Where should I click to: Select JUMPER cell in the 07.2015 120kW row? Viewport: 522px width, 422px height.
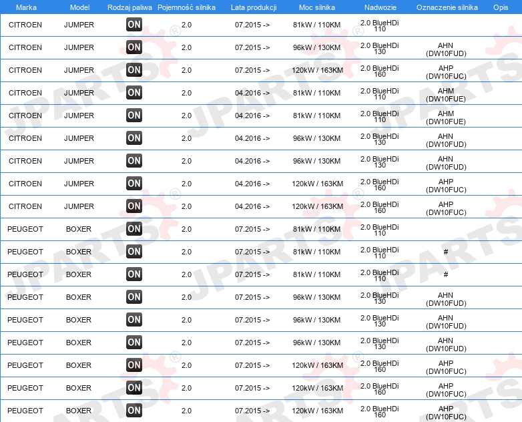[x=79, y=70]
